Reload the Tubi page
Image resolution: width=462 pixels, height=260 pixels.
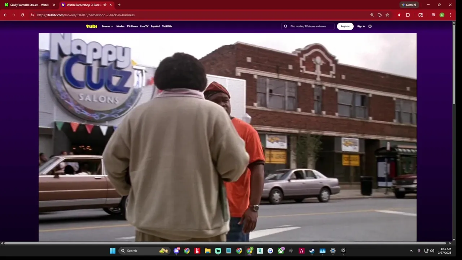pyautogui.click(x=22, y=15)
